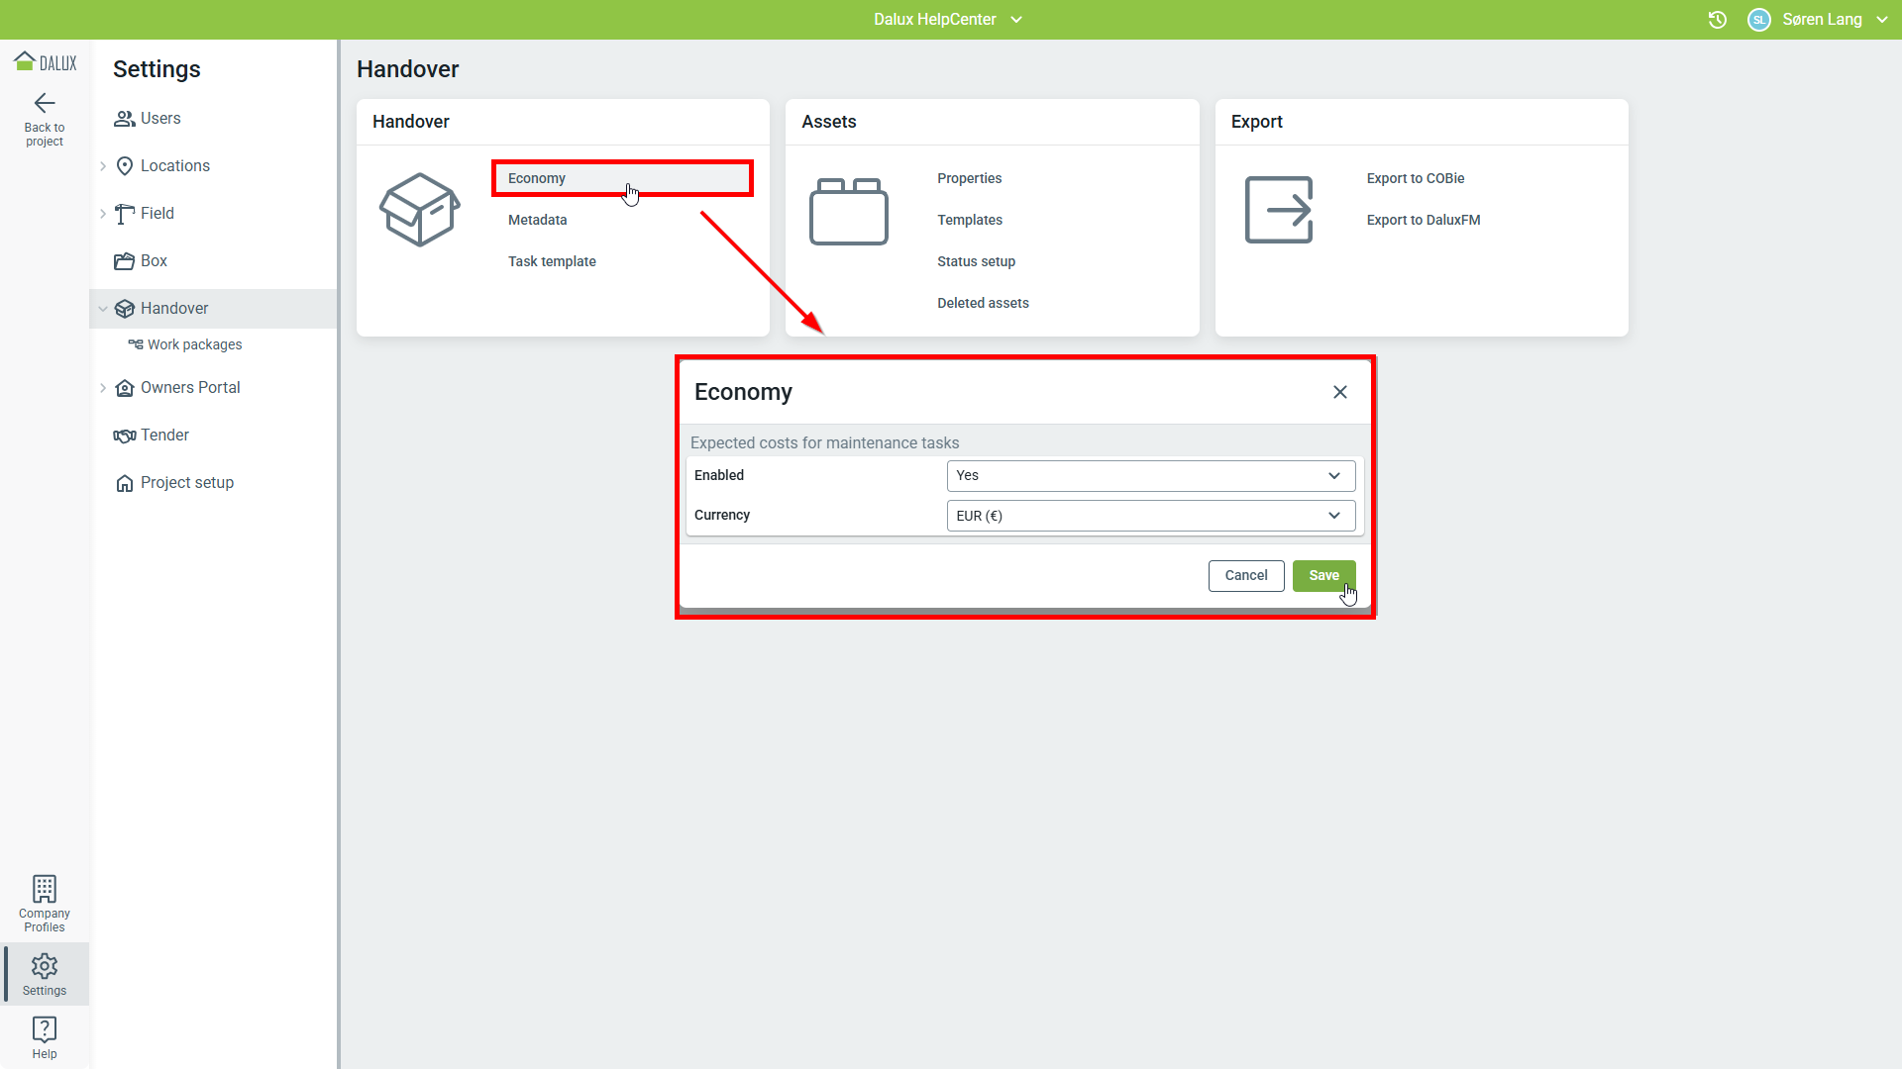Viewport: 1902px width, 1069px height.
Task: Click the Handover box icon in card
Action: click(420, 210)
